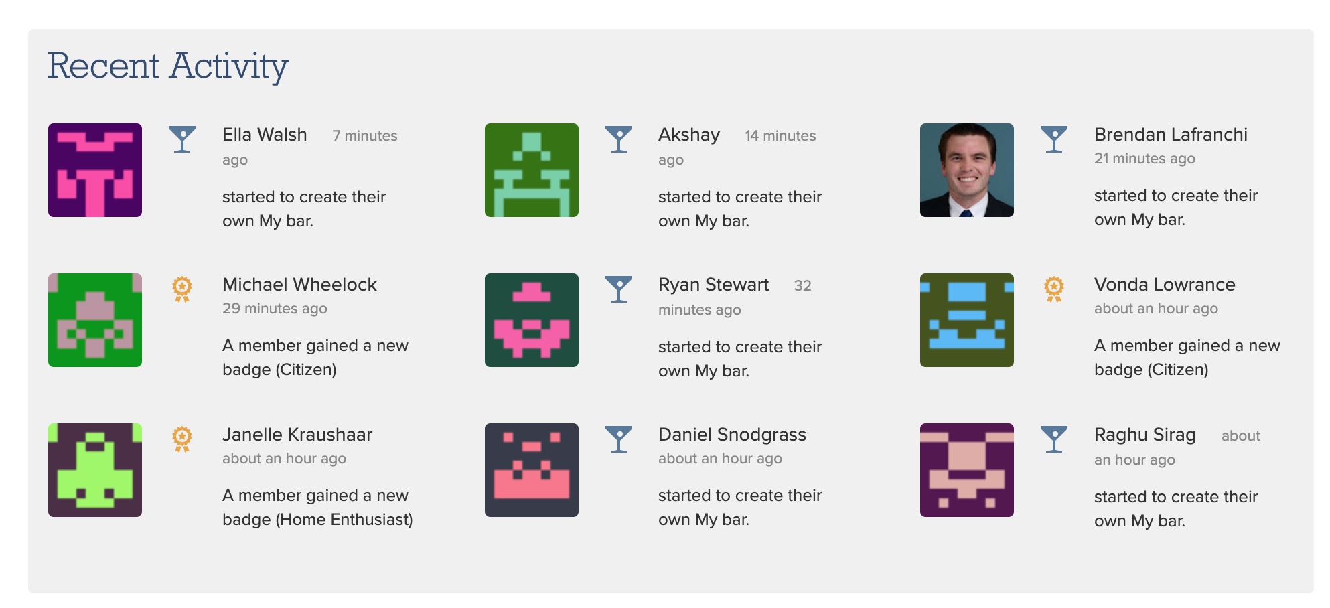
Task: Click the cocktail glass icon beside Ryan Stewart
Action: (x=619, y=289)
